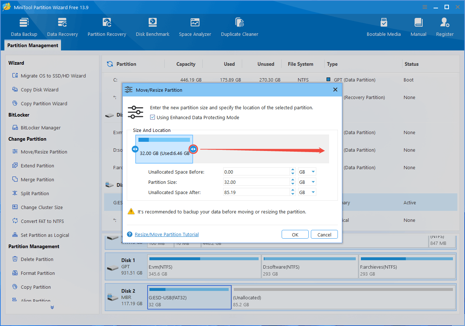Choose Extend Partition in sidebar
465x326 pixels.
[x=33, y=166]
